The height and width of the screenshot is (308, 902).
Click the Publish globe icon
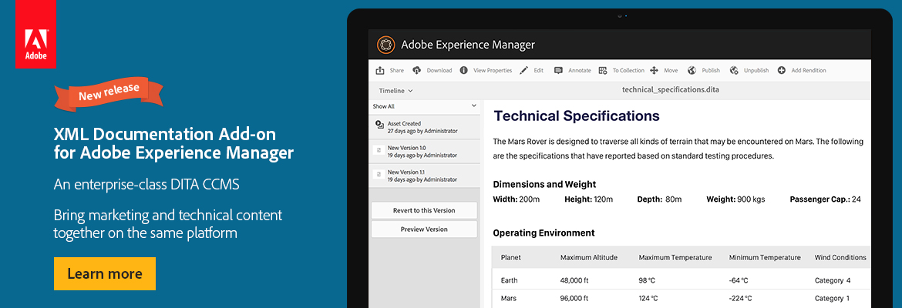(x=692, y=70)
